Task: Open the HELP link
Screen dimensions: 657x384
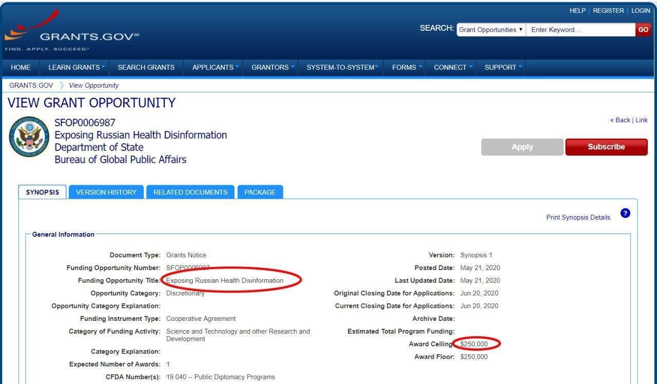Action: tap(577, 11)
